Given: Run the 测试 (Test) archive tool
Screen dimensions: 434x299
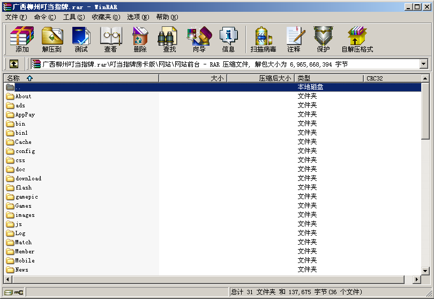Looking at the screenshot, I should tap(81, 40).
